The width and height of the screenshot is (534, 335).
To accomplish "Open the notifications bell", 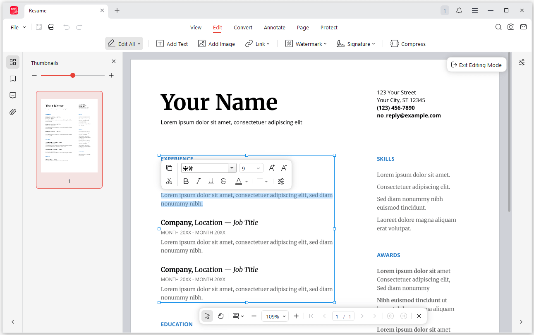I will click(459, 10).
